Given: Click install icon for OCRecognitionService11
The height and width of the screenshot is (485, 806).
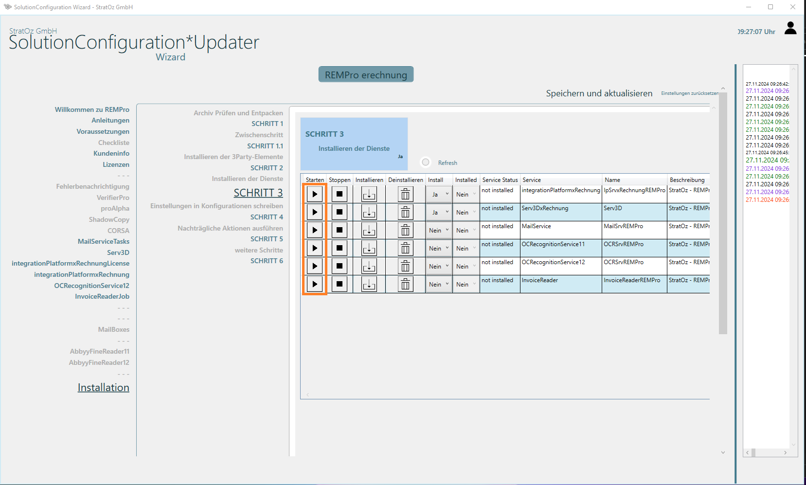Looking at the screenshot, I should (x=369, y=248).
